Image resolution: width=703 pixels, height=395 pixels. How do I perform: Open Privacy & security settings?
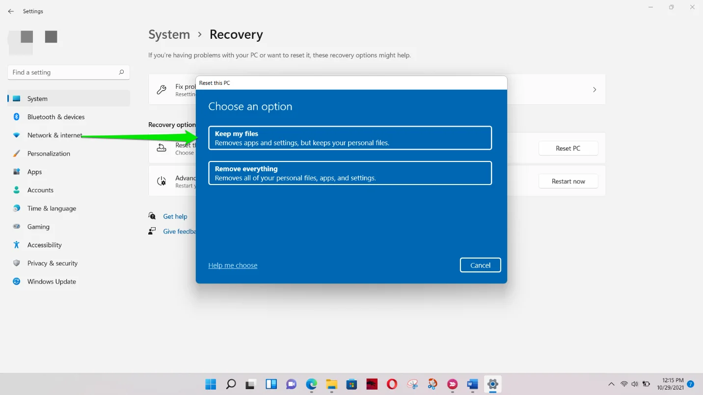click(69, 263)
